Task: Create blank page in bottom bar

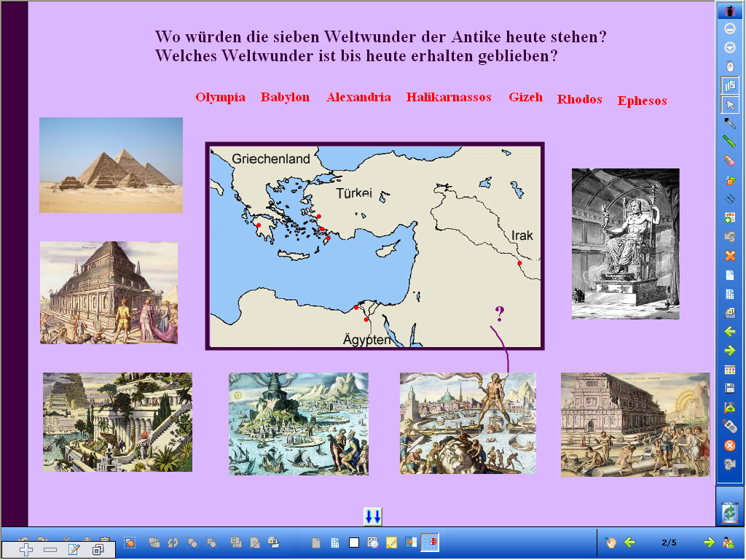Action: coord(316,542)
